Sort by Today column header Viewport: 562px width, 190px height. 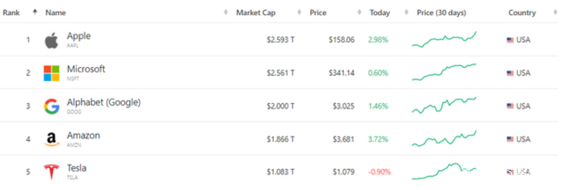[x=379, y=13]
